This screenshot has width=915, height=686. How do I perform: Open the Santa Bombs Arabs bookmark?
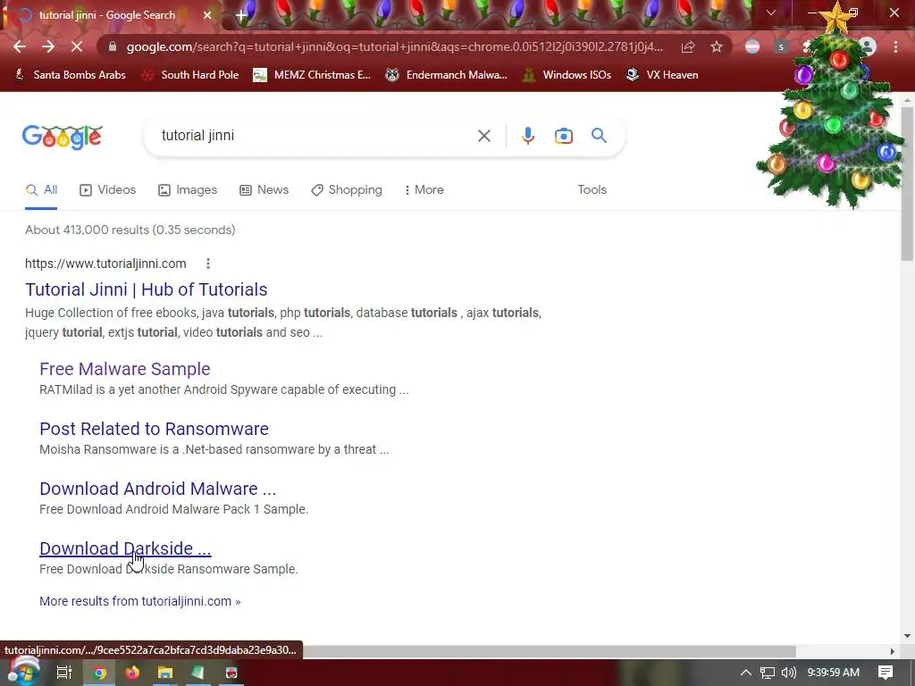coord(70,75)
